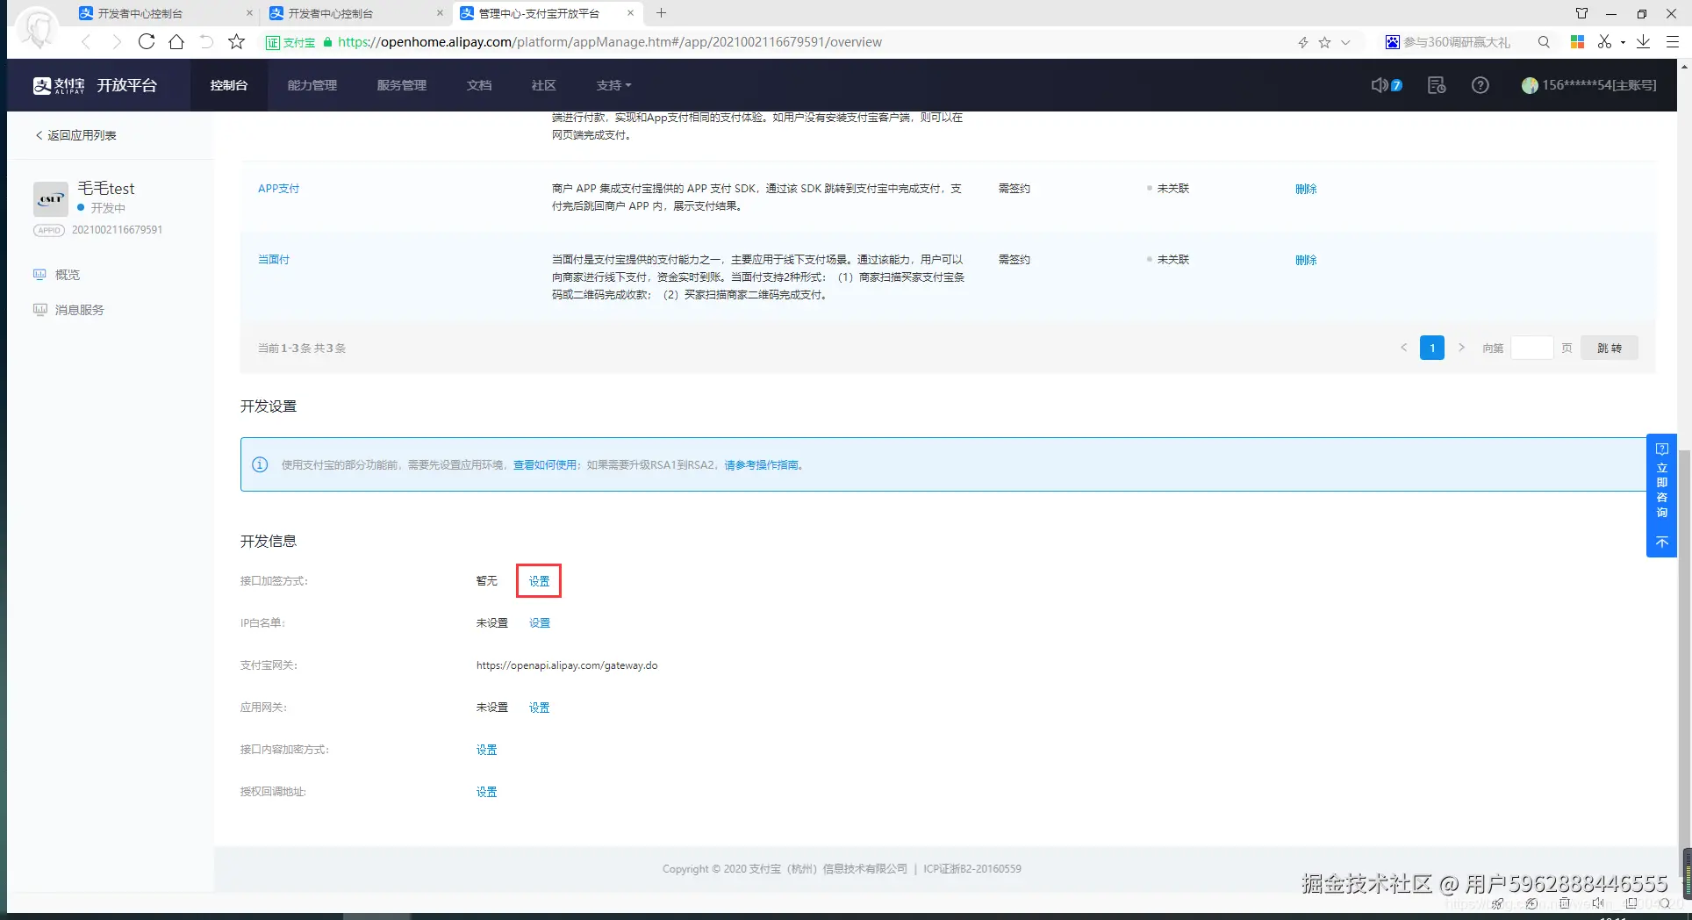
Task: Click the scissors screenshot tool icon
Action: (x=1604, y=42)
